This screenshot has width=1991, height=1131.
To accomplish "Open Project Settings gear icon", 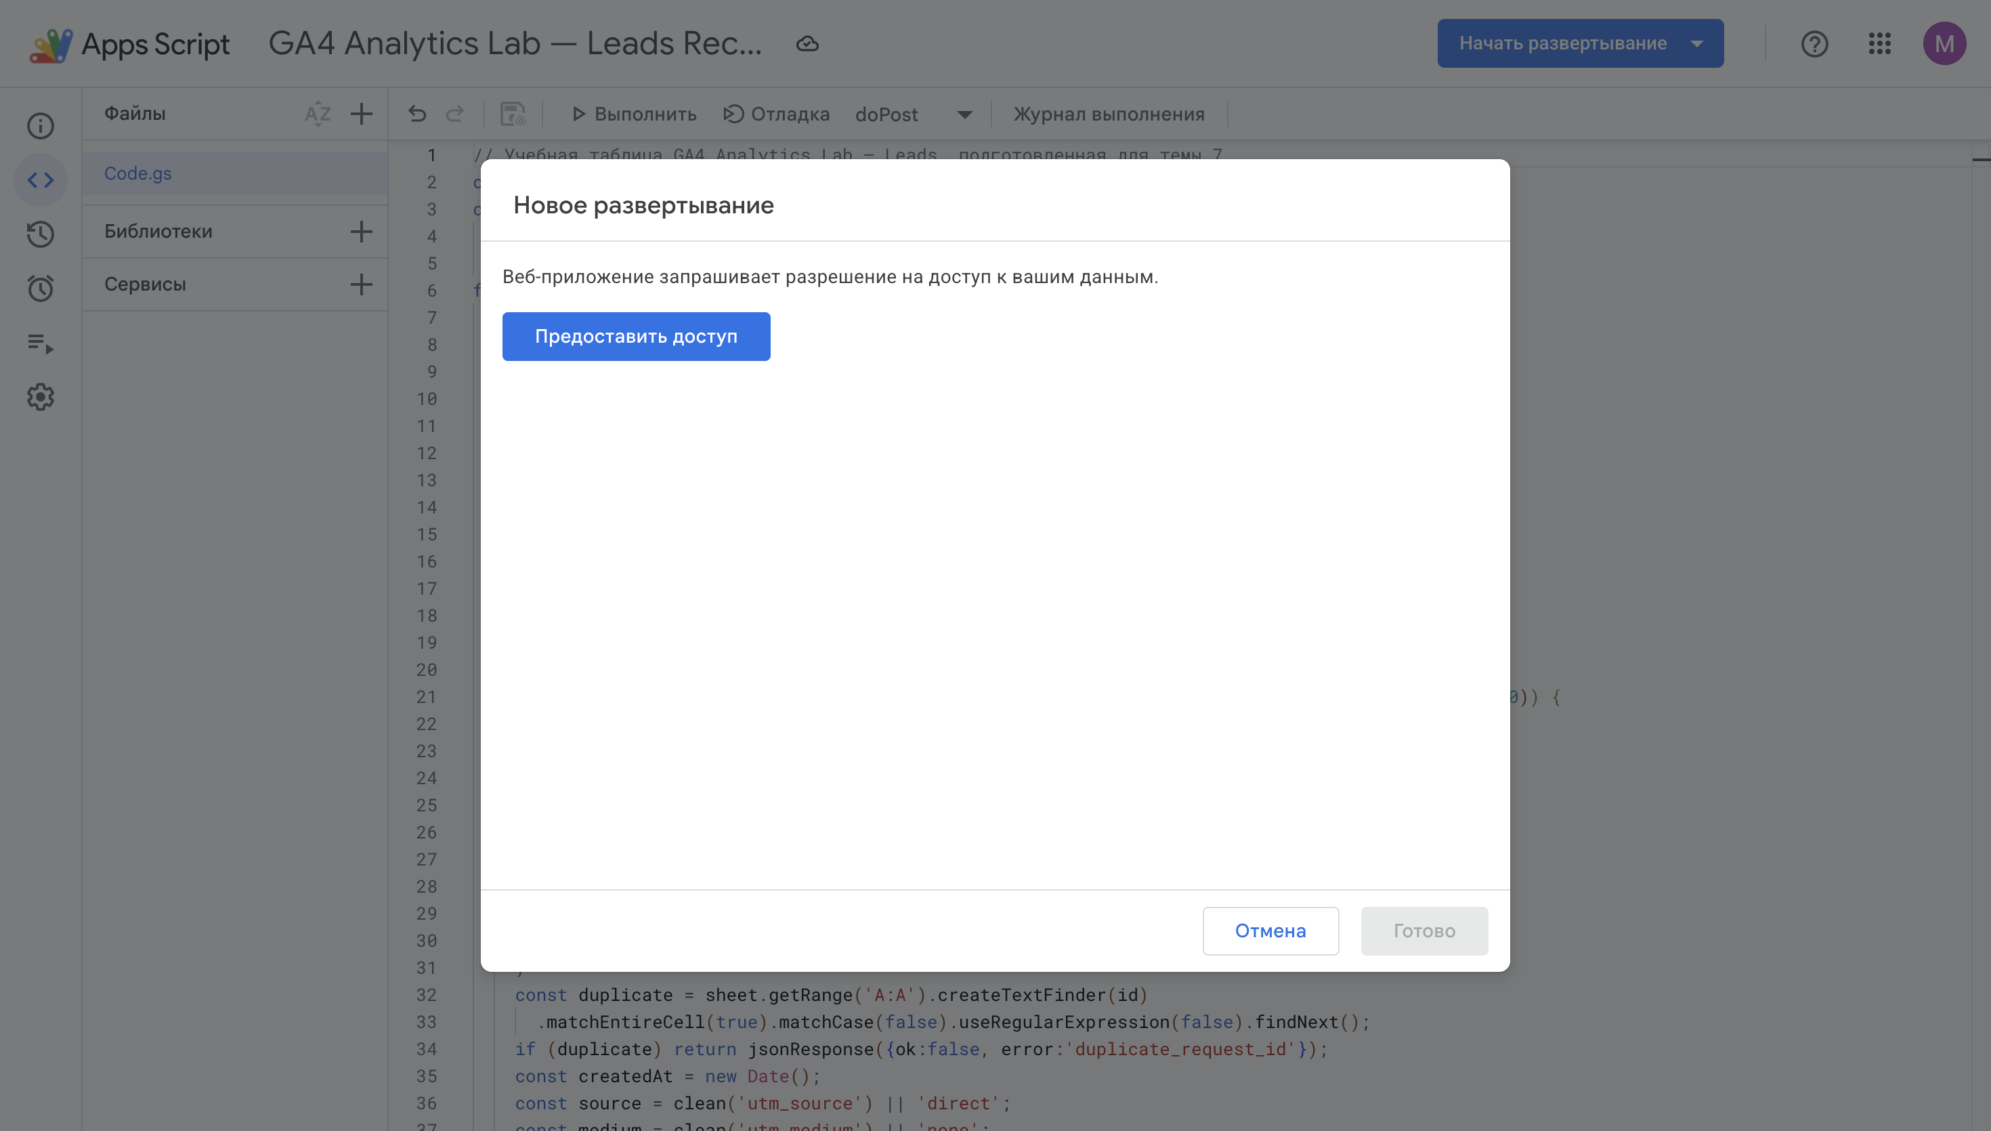I will pyautogui.click(x=41, y=397).
